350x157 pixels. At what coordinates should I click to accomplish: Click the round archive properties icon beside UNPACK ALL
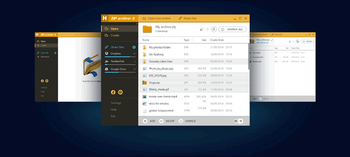click(214, 29)
